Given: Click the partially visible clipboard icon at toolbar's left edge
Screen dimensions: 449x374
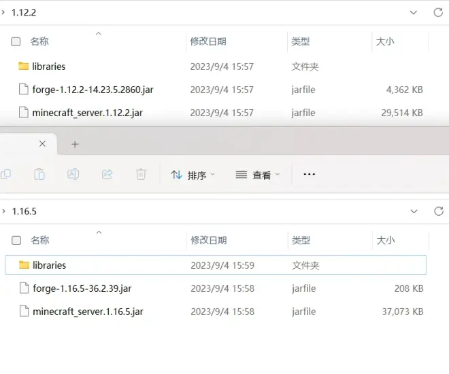Looking at the screenshot, I should point(5,174).
